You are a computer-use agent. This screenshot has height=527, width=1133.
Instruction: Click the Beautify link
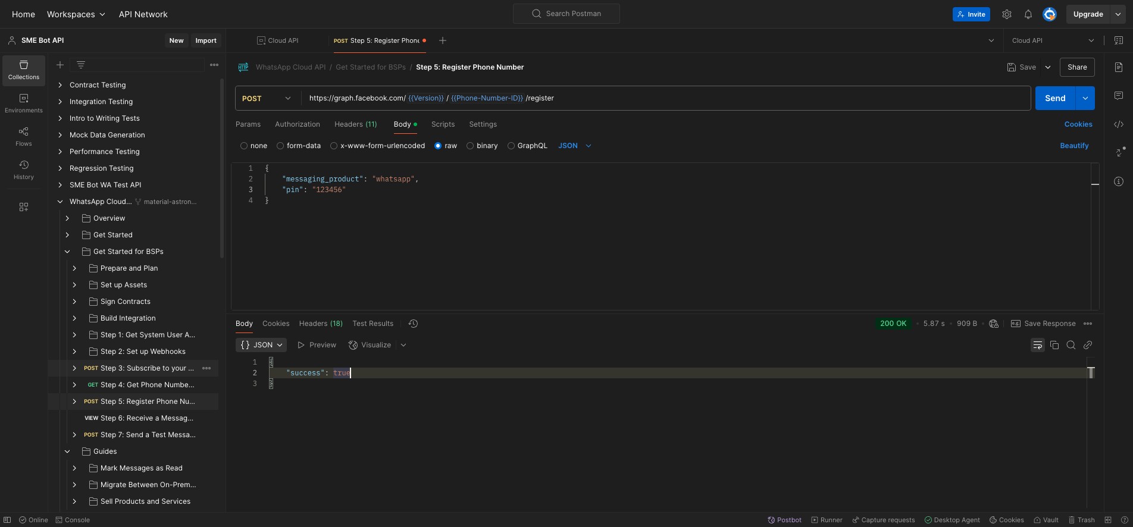point(1074,146)
